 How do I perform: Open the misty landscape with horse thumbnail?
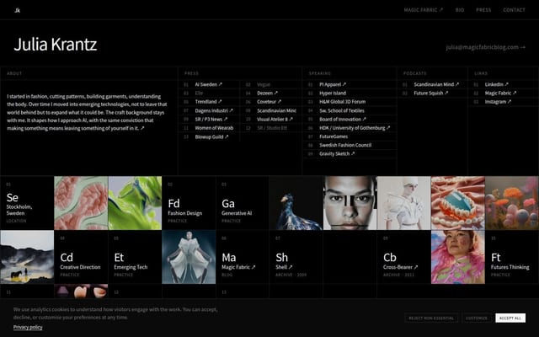[27, 257]
